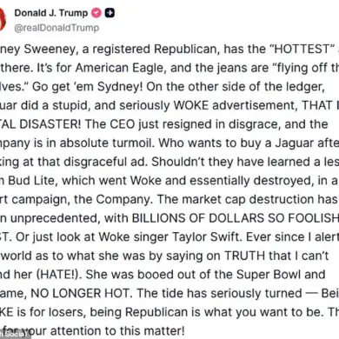Click the black plus badge beside the name
Screen dimensions: 339x339
(110, 13)
